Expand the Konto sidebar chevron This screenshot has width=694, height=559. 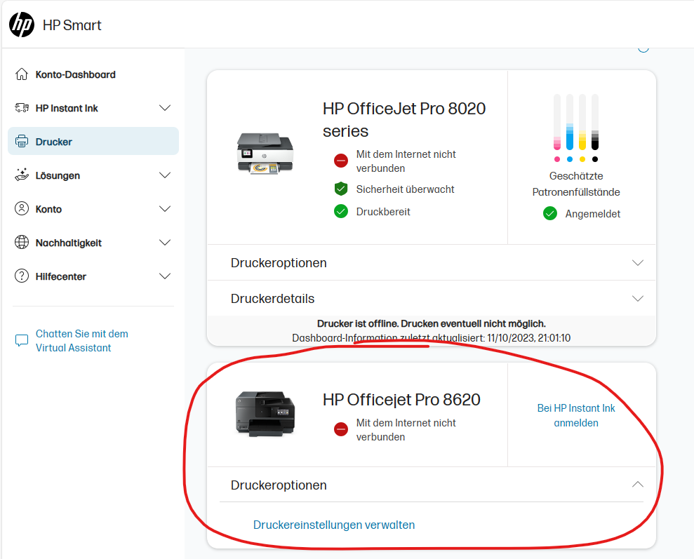pos(165,209)
